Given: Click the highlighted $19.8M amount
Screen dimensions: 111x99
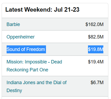Looking at the screenshot, I should click(96, 49).
